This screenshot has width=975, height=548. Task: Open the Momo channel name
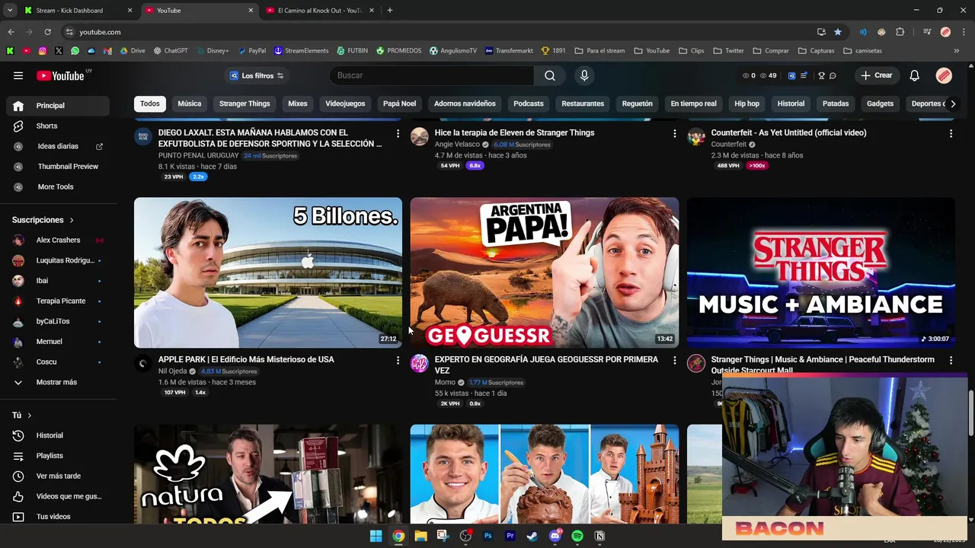(x=445, y=382)
